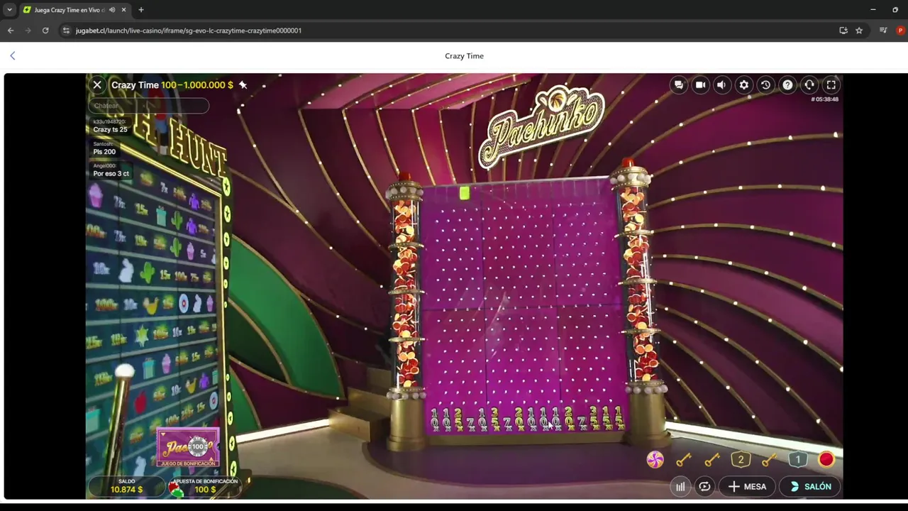Image resolution: width=908 pixels, height=511 pixels.
Task: Click the SALDO balance display
Action: pyautogui.click(x=126, y=486)
